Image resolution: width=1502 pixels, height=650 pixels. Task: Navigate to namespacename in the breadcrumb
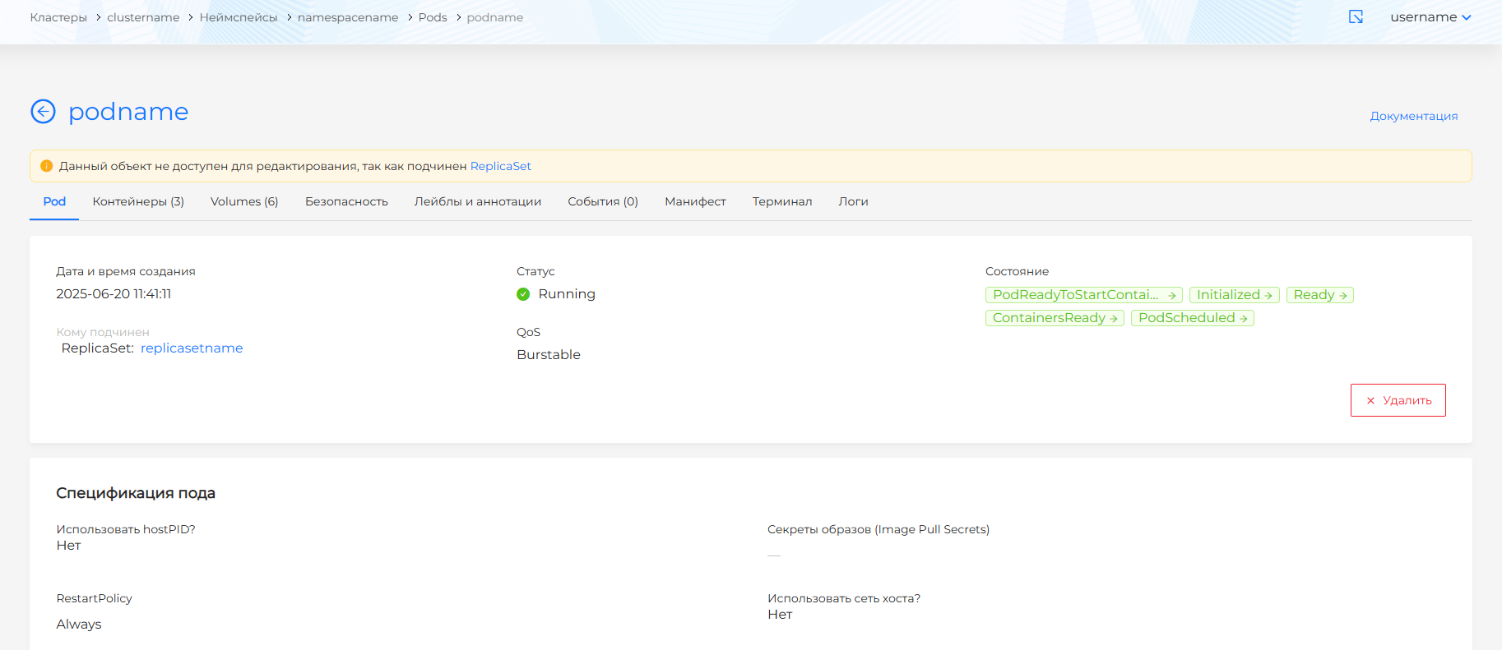click(347, 17)
